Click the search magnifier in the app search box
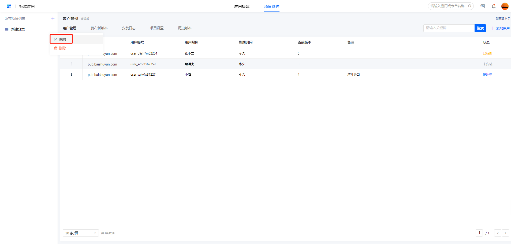Screen dimensions: 511x244 point(470,6)
